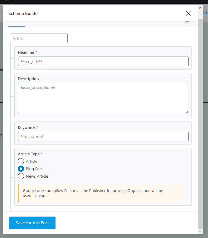The image size is (208, 238).
Task: Click the Article Type label
Action: (29, 154)
